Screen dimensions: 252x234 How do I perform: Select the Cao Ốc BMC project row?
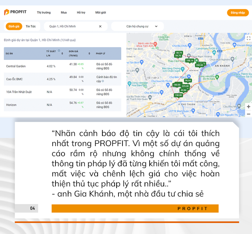click(x=63, y=79)
